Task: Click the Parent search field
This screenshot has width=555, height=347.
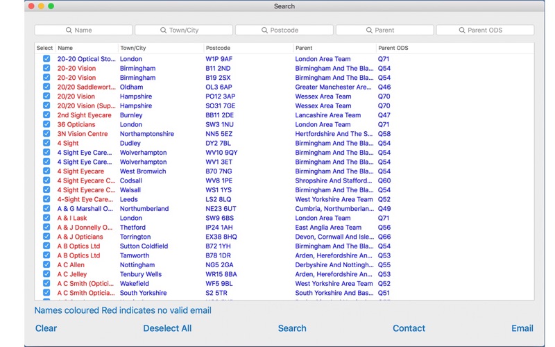Action: [385, 30]
